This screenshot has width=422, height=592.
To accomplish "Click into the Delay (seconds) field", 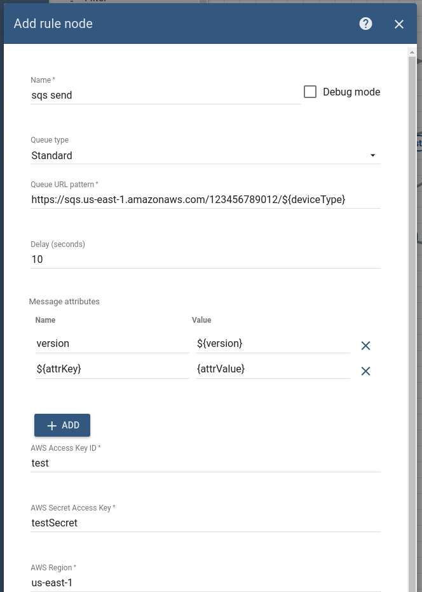I will [205, 260].
